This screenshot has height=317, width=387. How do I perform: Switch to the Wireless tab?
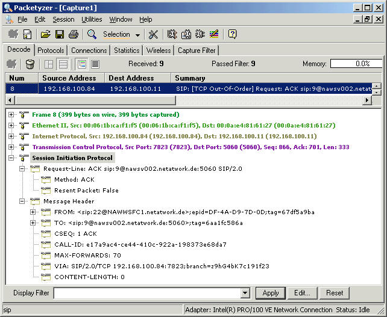click(159, 51)
